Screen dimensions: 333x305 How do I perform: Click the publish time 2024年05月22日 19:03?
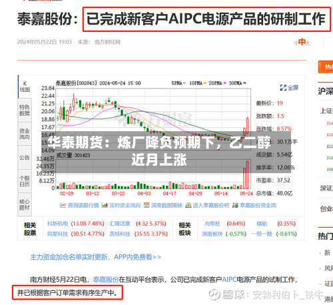(45, 42)
